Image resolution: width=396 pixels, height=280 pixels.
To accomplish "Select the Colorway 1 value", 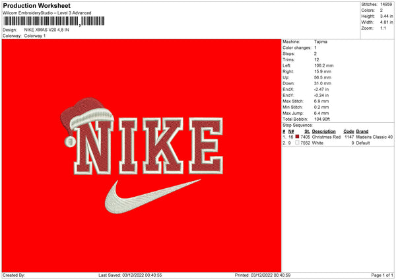I will [35, 36].
